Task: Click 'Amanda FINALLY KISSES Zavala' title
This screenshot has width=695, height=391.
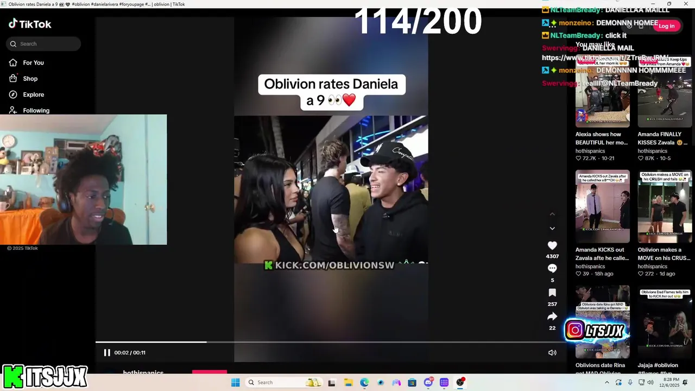Action: pyautogui.click(x=663, y=138)
